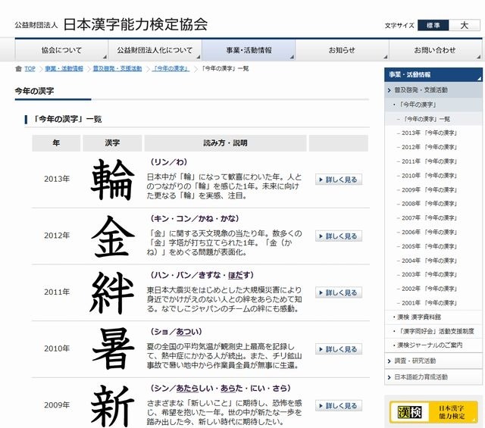Set text size to 大
The height and width of the screenshot is (428, 485).
(x=465, y=25)
